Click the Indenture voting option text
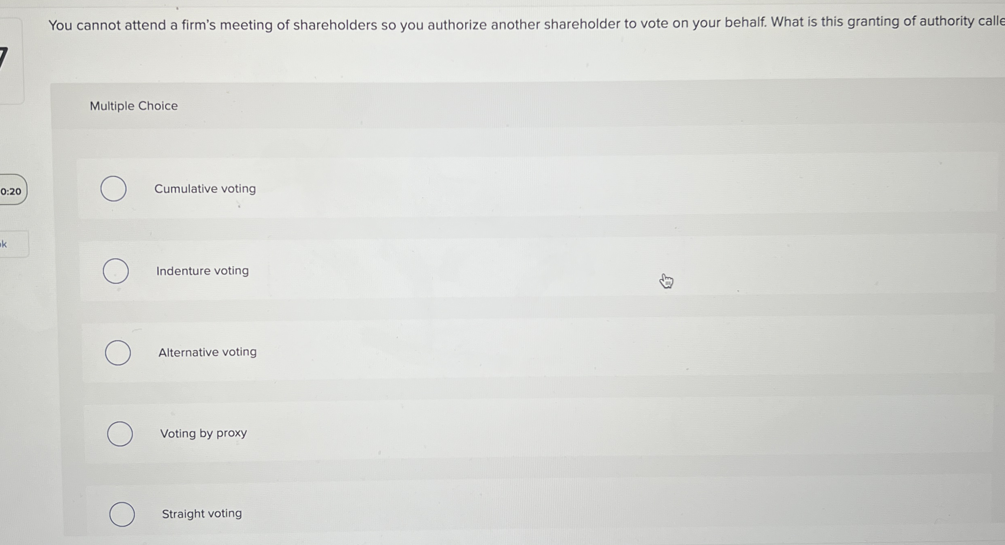The width and height of the screenshot is (1005, 545). (x=202, y=271)
